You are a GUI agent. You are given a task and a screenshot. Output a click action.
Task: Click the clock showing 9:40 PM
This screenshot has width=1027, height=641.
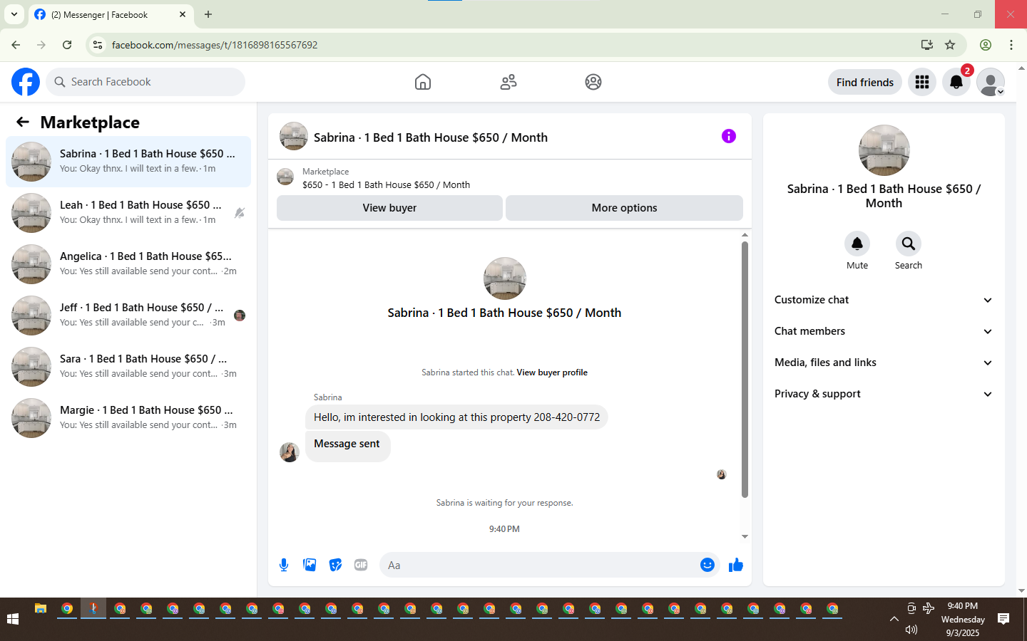[x=963, y=606]
